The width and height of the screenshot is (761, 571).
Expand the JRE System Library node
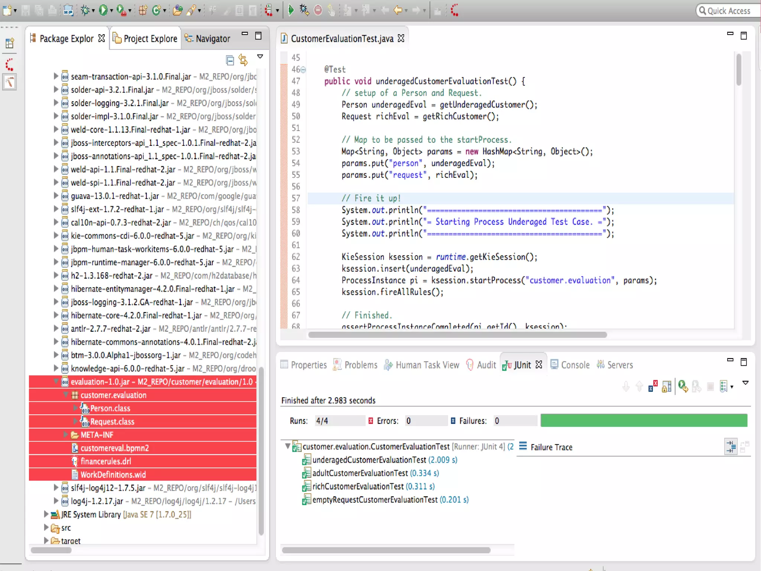(46, 514)
